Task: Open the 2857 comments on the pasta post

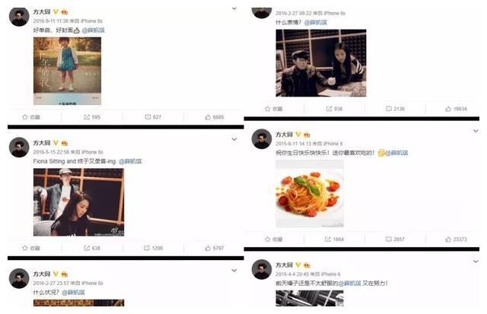Action: point(395,239)
